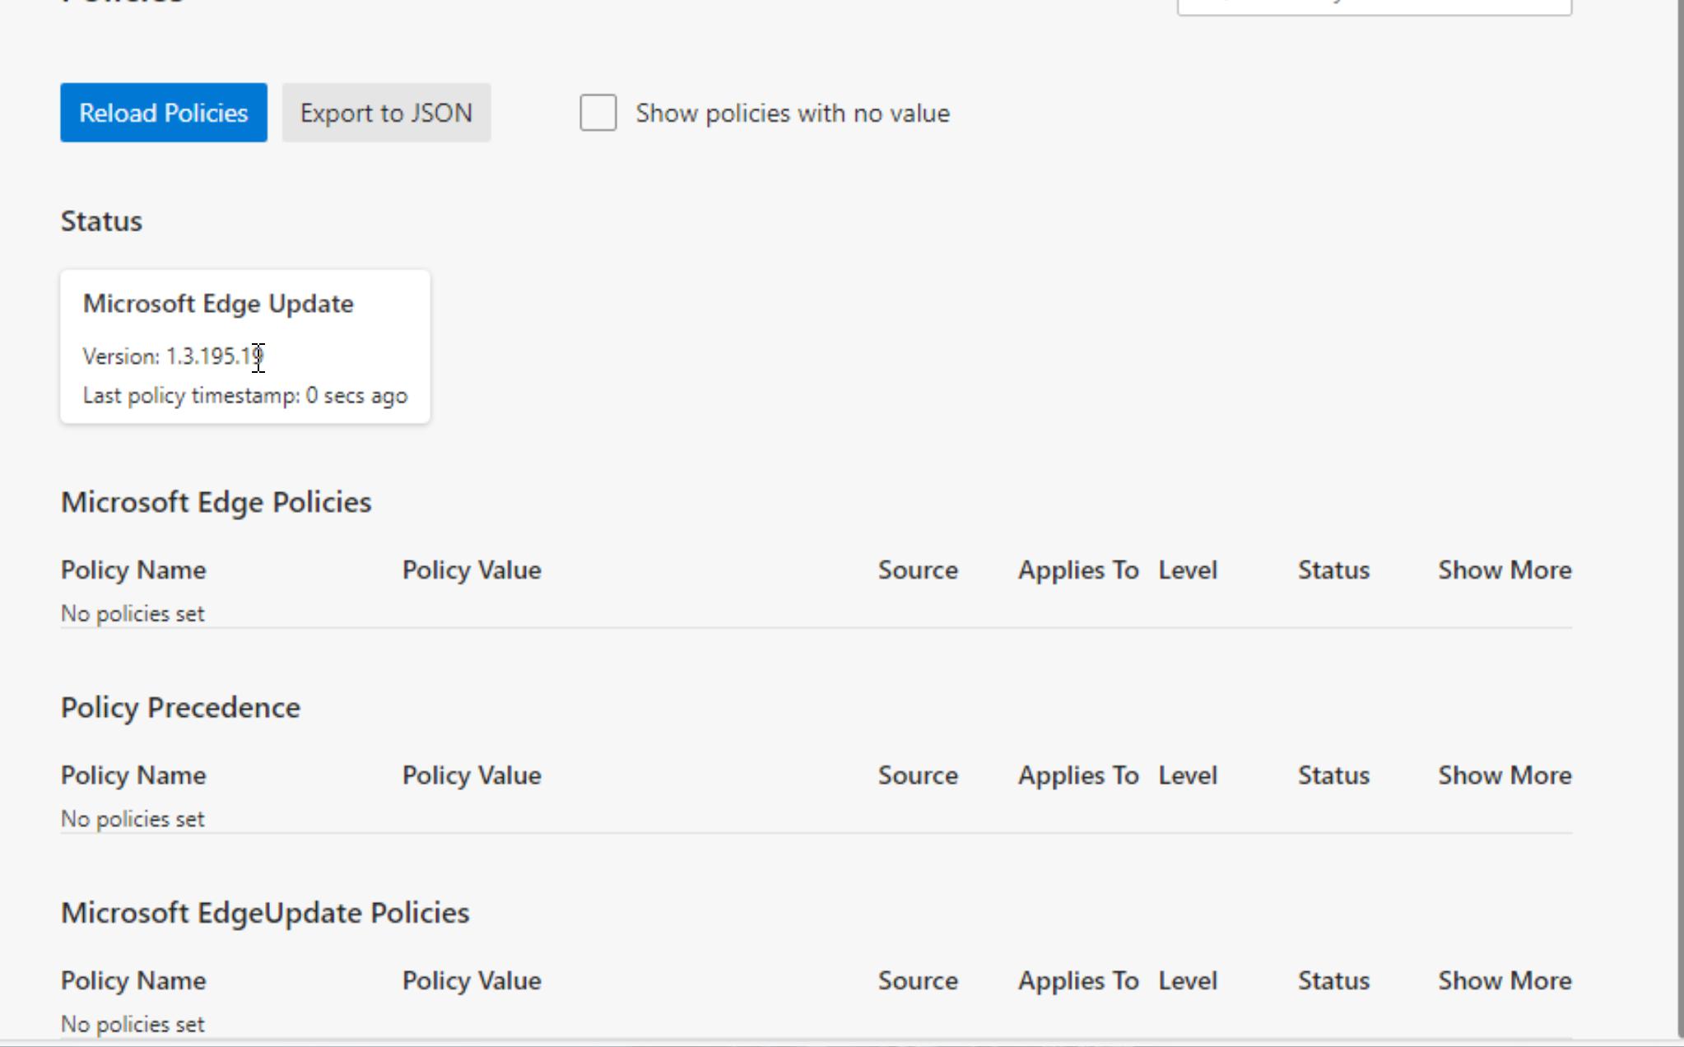Select the Microsoft Edge Update status card
1684x1047 pixels.
pyautogui.click(x=244, y=346)
